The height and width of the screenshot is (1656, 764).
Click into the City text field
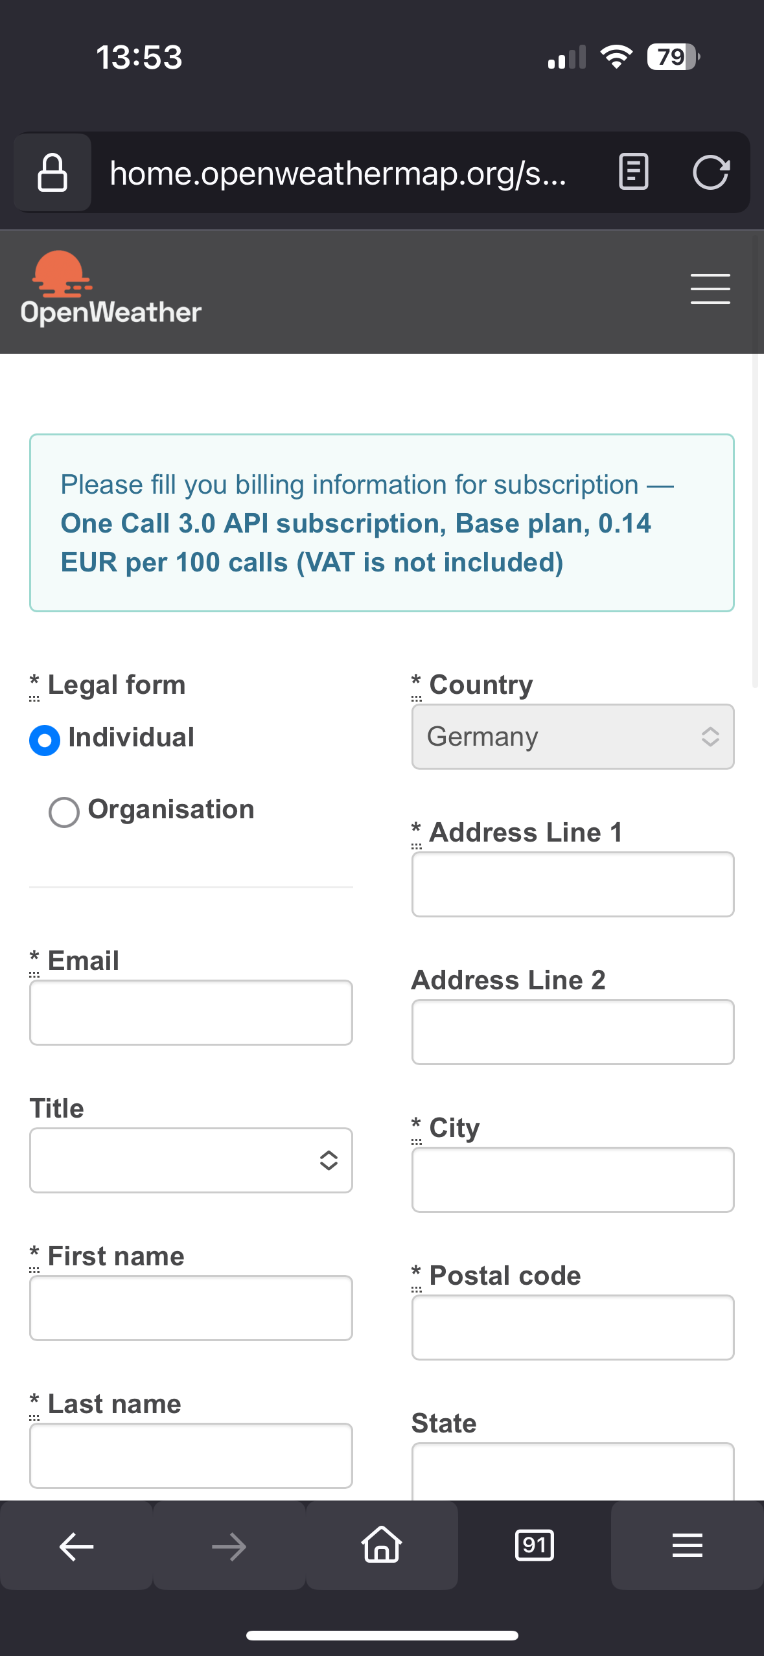572,1180
